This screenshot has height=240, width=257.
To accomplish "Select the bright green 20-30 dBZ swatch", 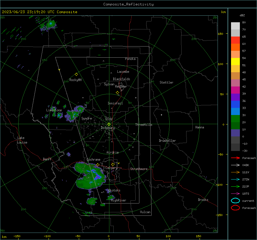I will click(235, 119).
